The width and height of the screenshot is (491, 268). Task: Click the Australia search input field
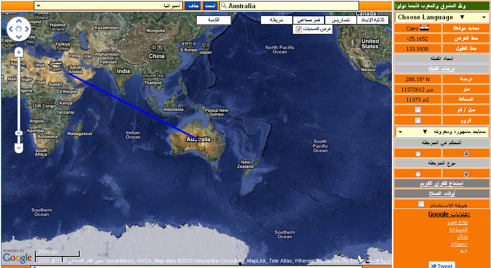point(290,6)
